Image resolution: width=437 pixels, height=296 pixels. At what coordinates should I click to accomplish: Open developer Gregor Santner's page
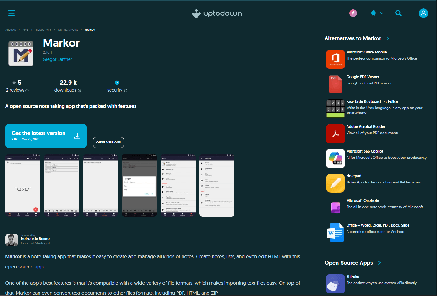click(x=57, y=59)
